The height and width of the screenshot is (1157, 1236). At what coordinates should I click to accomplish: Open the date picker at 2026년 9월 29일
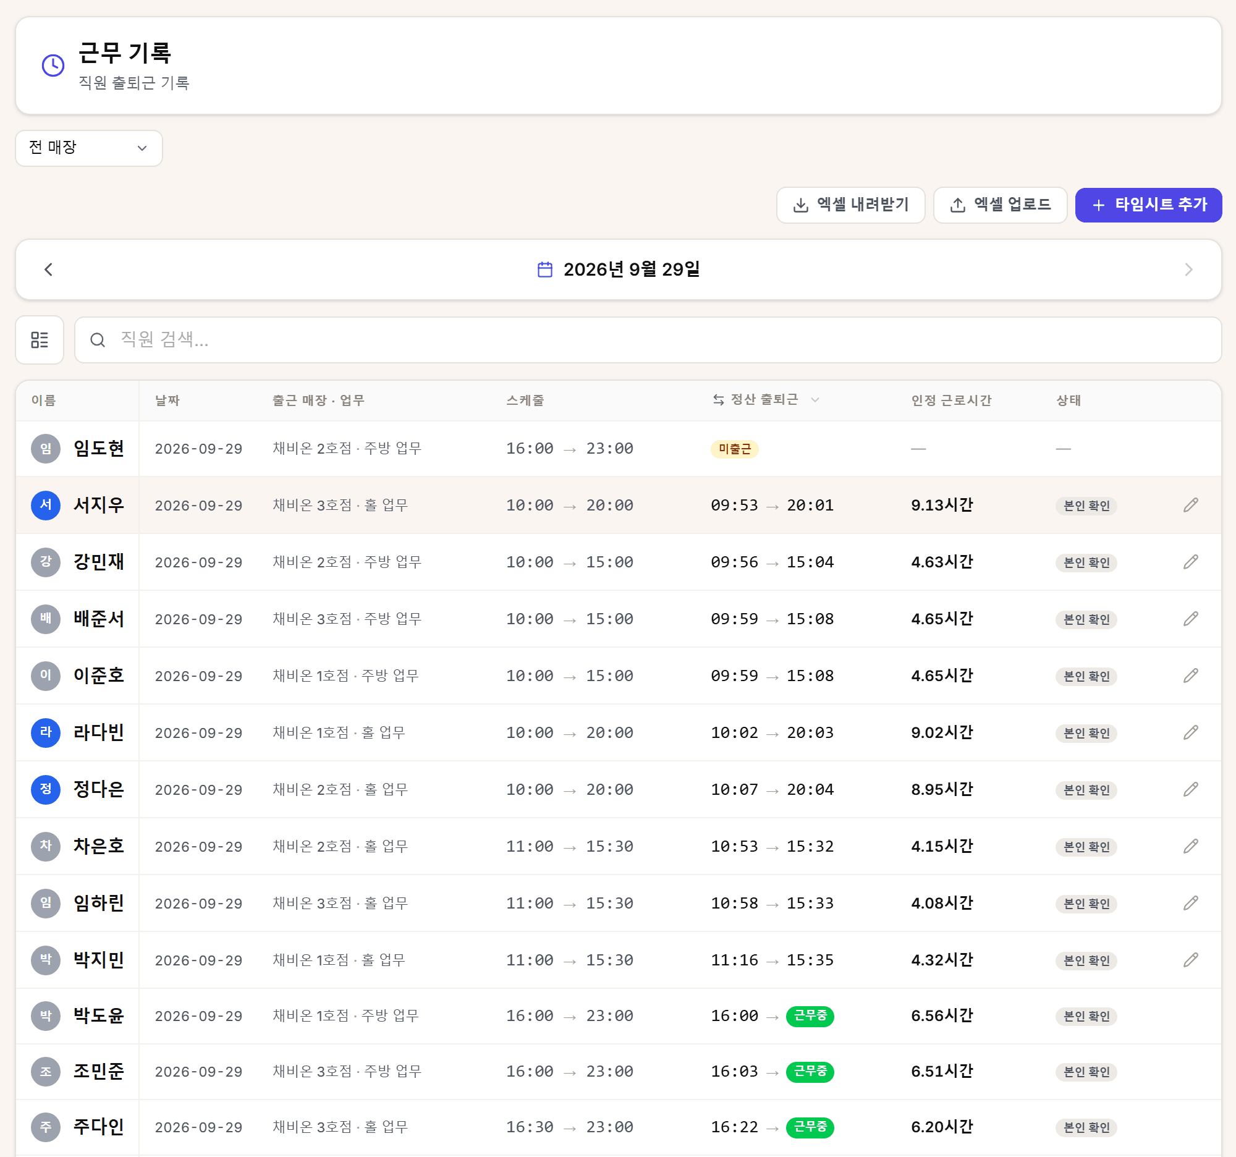pos(619,269)
